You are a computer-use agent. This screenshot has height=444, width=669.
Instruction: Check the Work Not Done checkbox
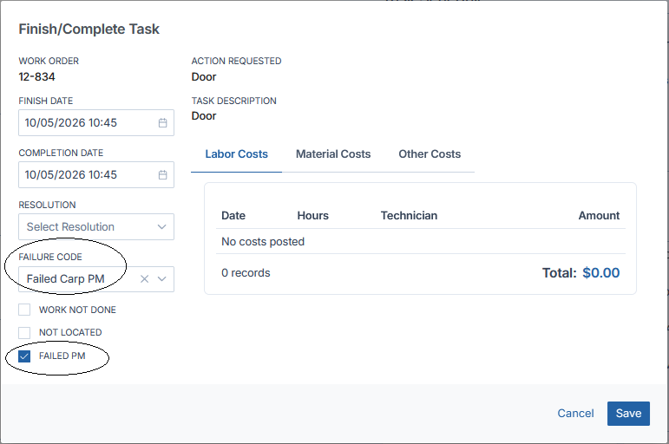pos(24,310)
